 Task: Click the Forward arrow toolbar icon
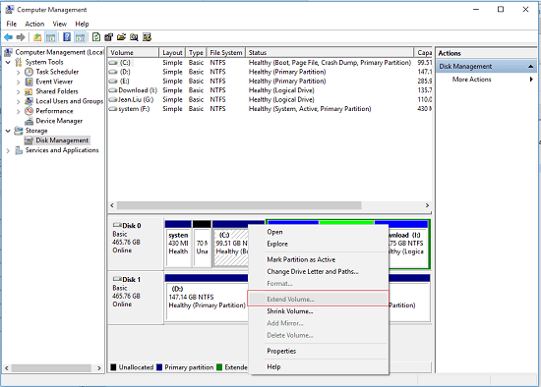pos(21,37)
